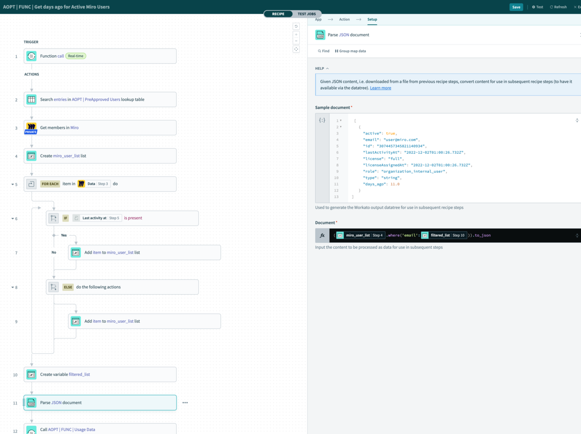Click the "days_ago": 11.0 line in sample JSON

click(381, 184)
